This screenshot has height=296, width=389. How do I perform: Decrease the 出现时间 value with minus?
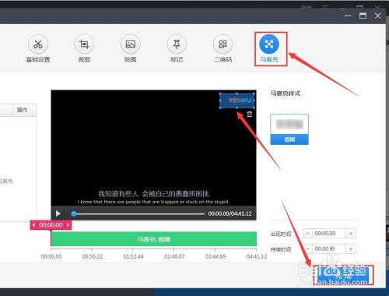[307, 234]
